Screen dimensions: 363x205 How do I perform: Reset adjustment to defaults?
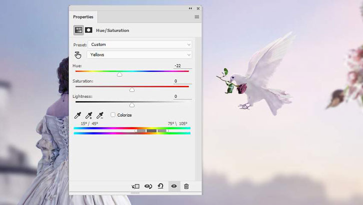pyautogui.click(x=161, y=186)
